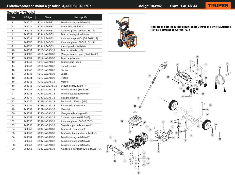Select callout 16 above the wheel

(207, 114)
